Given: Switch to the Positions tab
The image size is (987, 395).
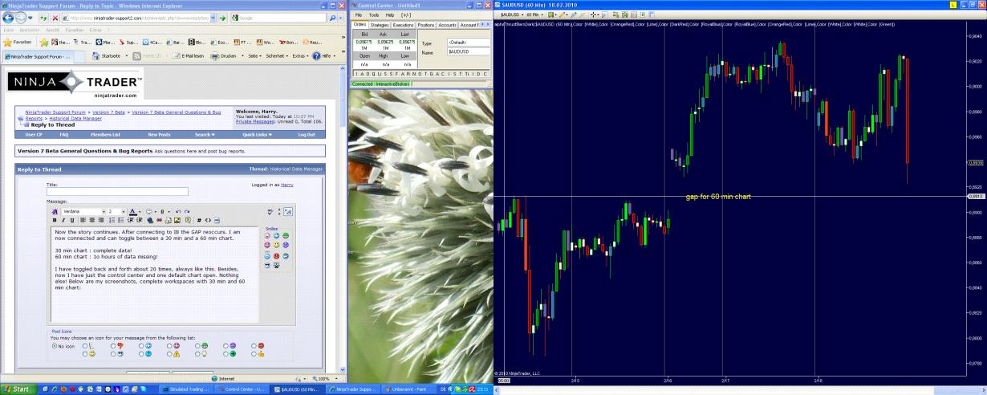Looking at the screenshot, I should (x=426, y=25).
